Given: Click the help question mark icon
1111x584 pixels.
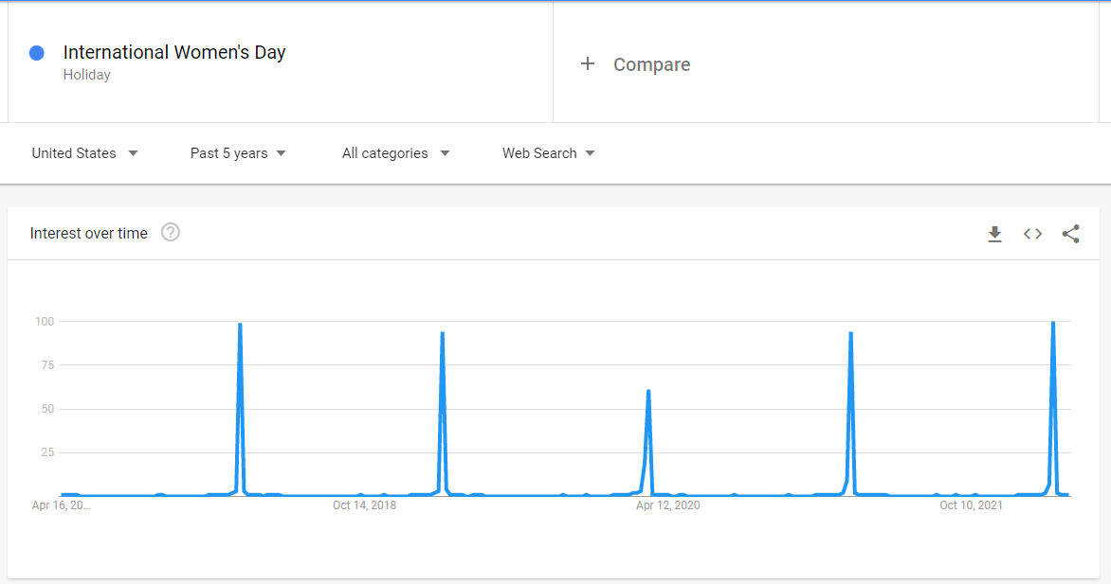Looking at the screenshot, I should click(x=171, y=233).
